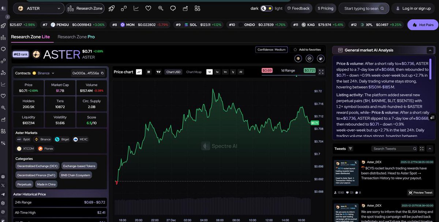Click the star icon for Add to favorites
439x222 pixels.
point(295,50)
